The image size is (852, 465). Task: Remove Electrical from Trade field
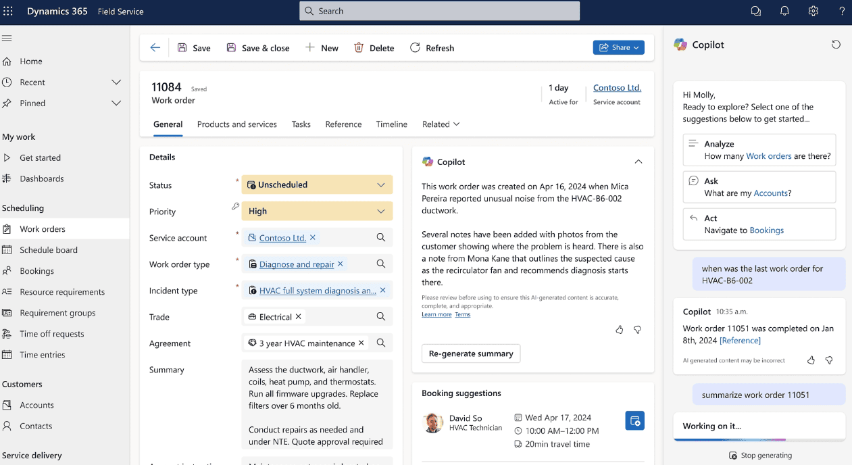[x=299, y=316]
